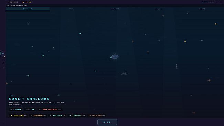Click the Reef Guardian boss chip
Screen dimensions: 224x126
[x=50, y=109]
